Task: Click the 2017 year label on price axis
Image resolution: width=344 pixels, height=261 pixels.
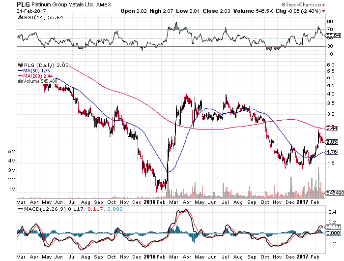Action: (x=303, y=202)
